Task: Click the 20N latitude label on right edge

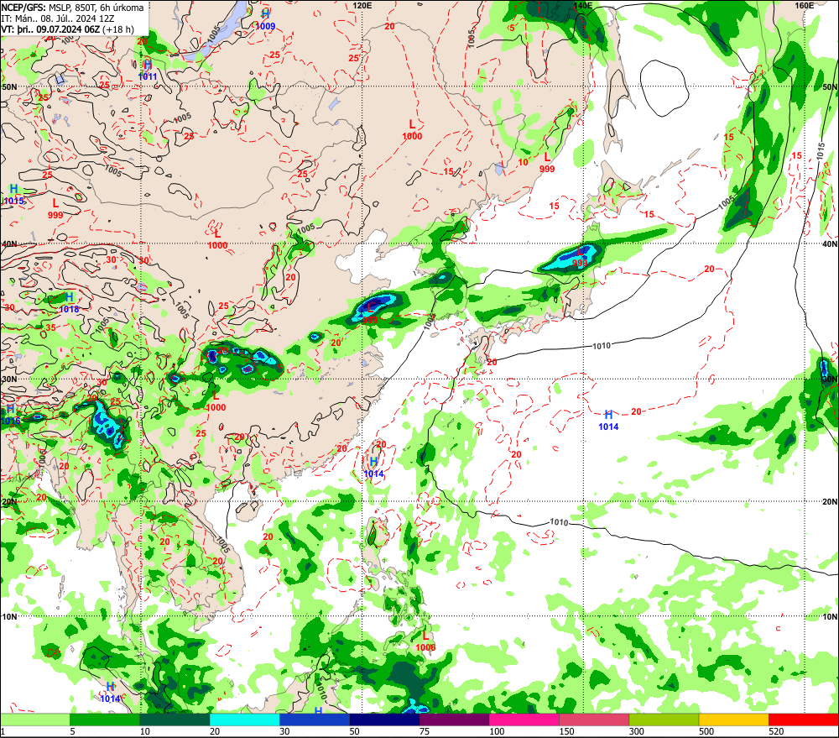Action: click(x=830, y=502)
